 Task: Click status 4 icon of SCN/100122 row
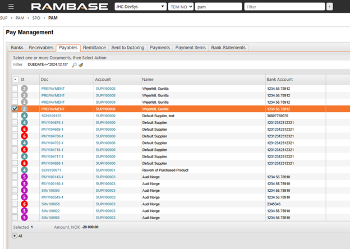tap(25, 116)
